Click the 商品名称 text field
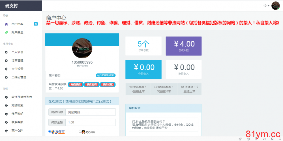Viewport: 283px width, 141px height. point(91,112)
